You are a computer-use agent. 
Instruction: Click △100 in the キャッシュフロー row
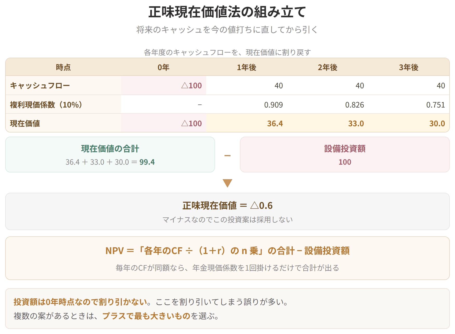191,85
